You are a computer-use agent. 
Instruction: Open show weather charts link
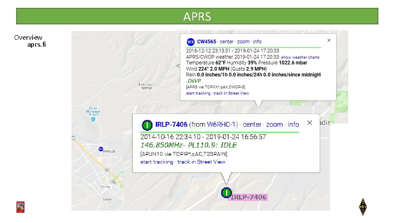coord(300,57)
